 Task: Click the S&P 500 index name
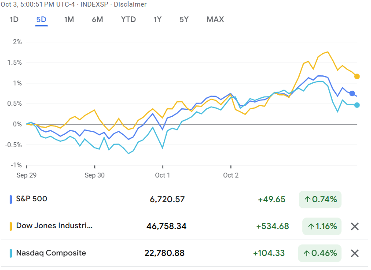point(32,199)
